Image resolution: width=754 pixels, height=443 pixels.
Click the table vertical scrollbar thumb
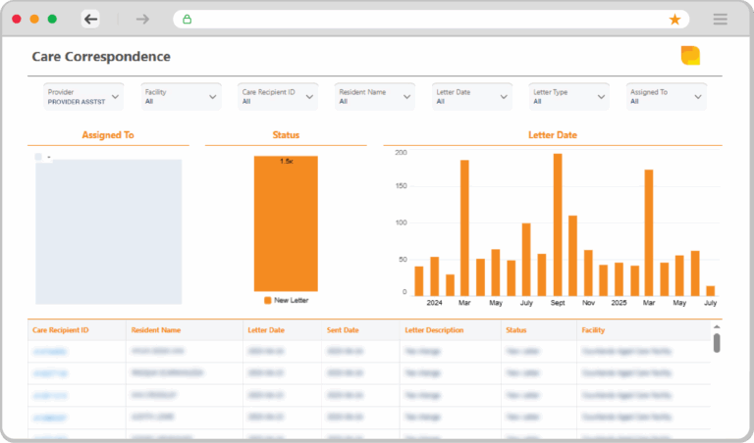click(717, 342)
